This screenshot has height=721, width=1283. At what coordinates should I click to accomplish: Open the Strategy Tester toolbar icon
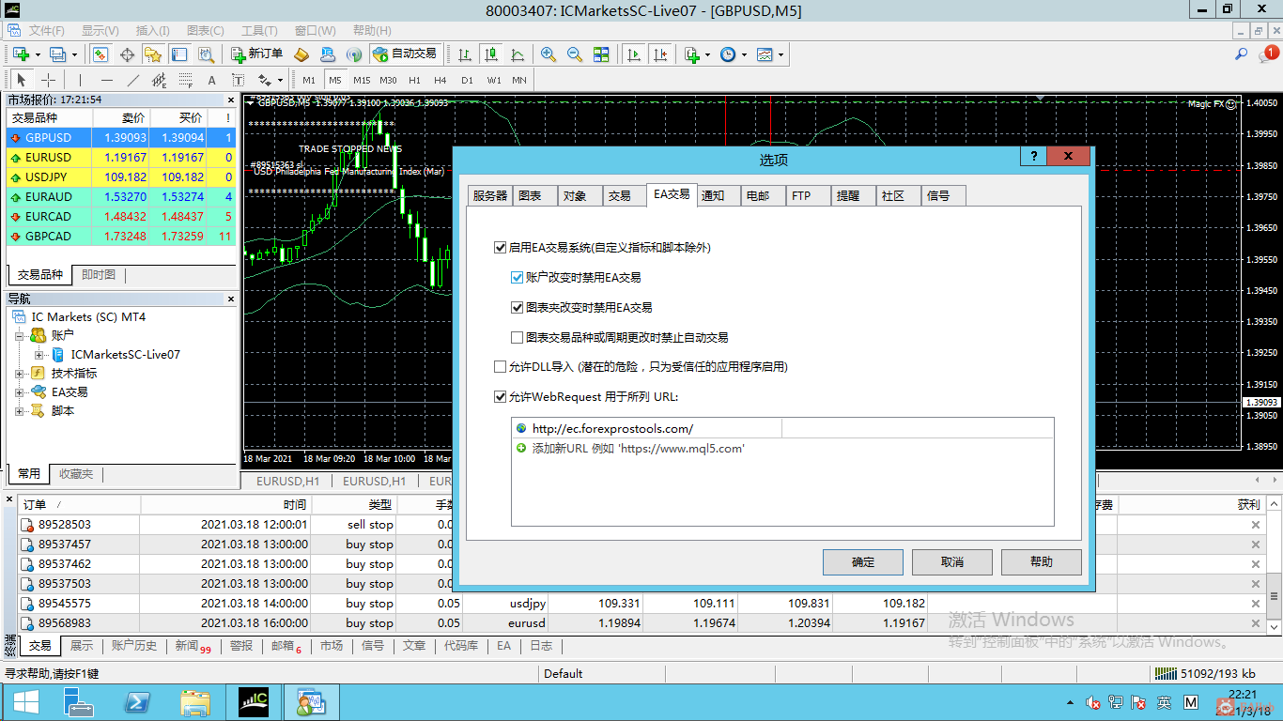206,54
